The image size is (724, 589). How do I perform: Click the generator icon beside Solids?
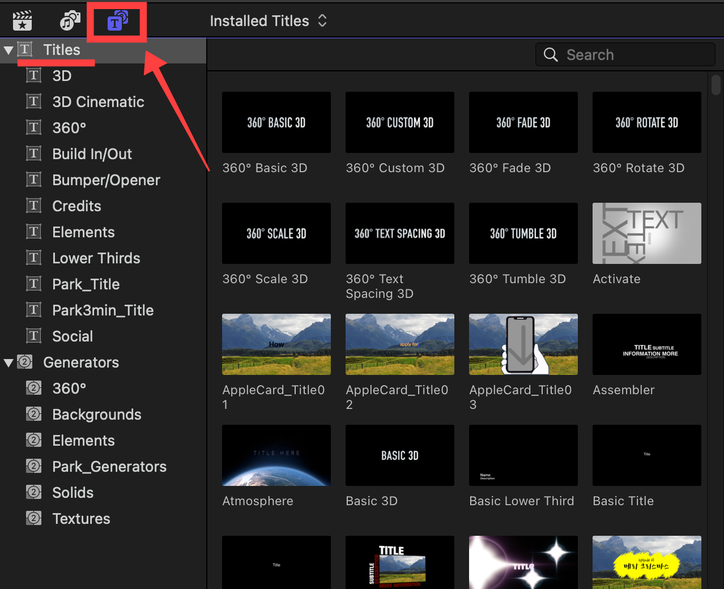pos(34,492)
